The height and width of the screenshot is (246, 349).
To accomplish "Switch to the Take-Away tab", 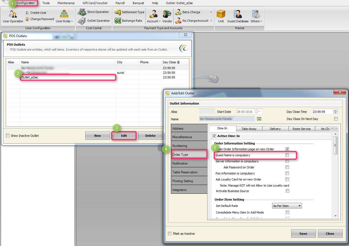I will [249, 129].
